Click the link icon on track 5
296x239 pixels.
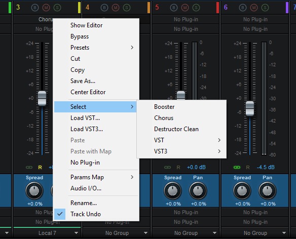coord(167,167)
